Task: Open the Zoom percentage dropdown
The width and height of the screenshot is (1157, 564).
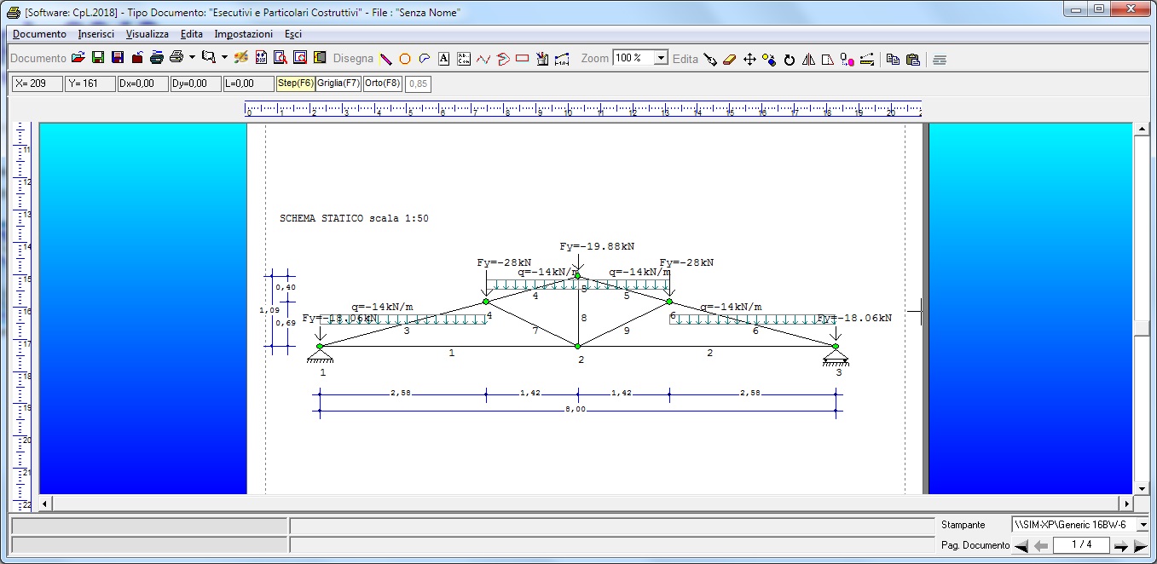Action: [x=661, y=58]
